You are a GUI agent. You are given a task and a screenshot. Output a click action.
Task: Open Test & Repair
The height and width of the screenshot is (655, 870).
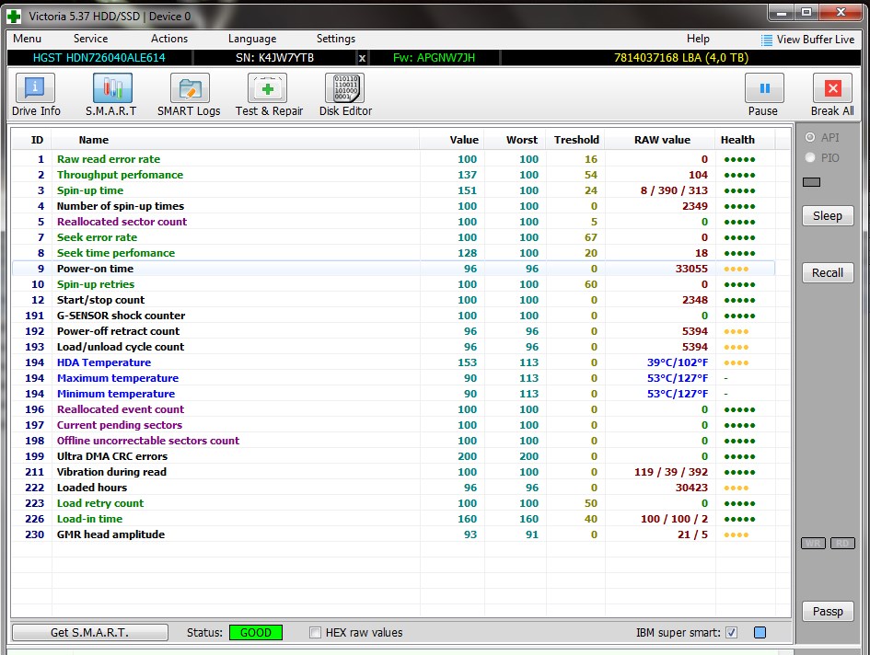coord(269,95)
